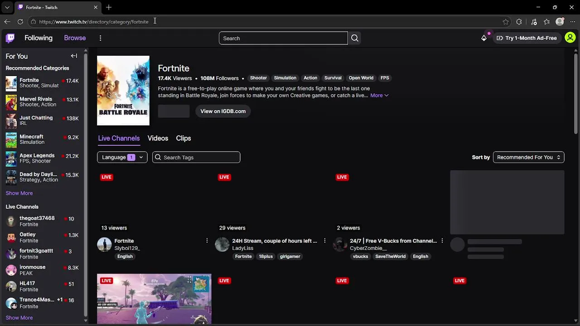Screen dimensions: 580x326
Task: Open the browser extensions puzzle icon
Action: [519, 22]
